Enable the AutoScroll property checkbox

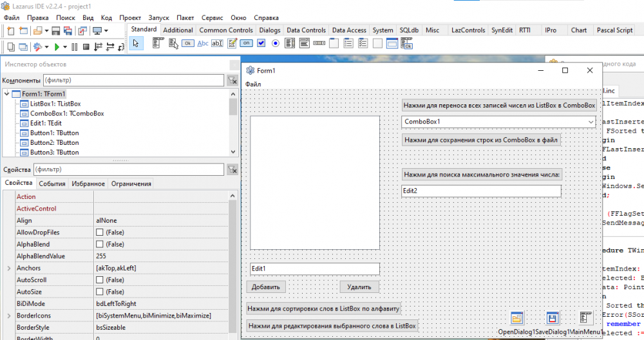click(100, 280)
